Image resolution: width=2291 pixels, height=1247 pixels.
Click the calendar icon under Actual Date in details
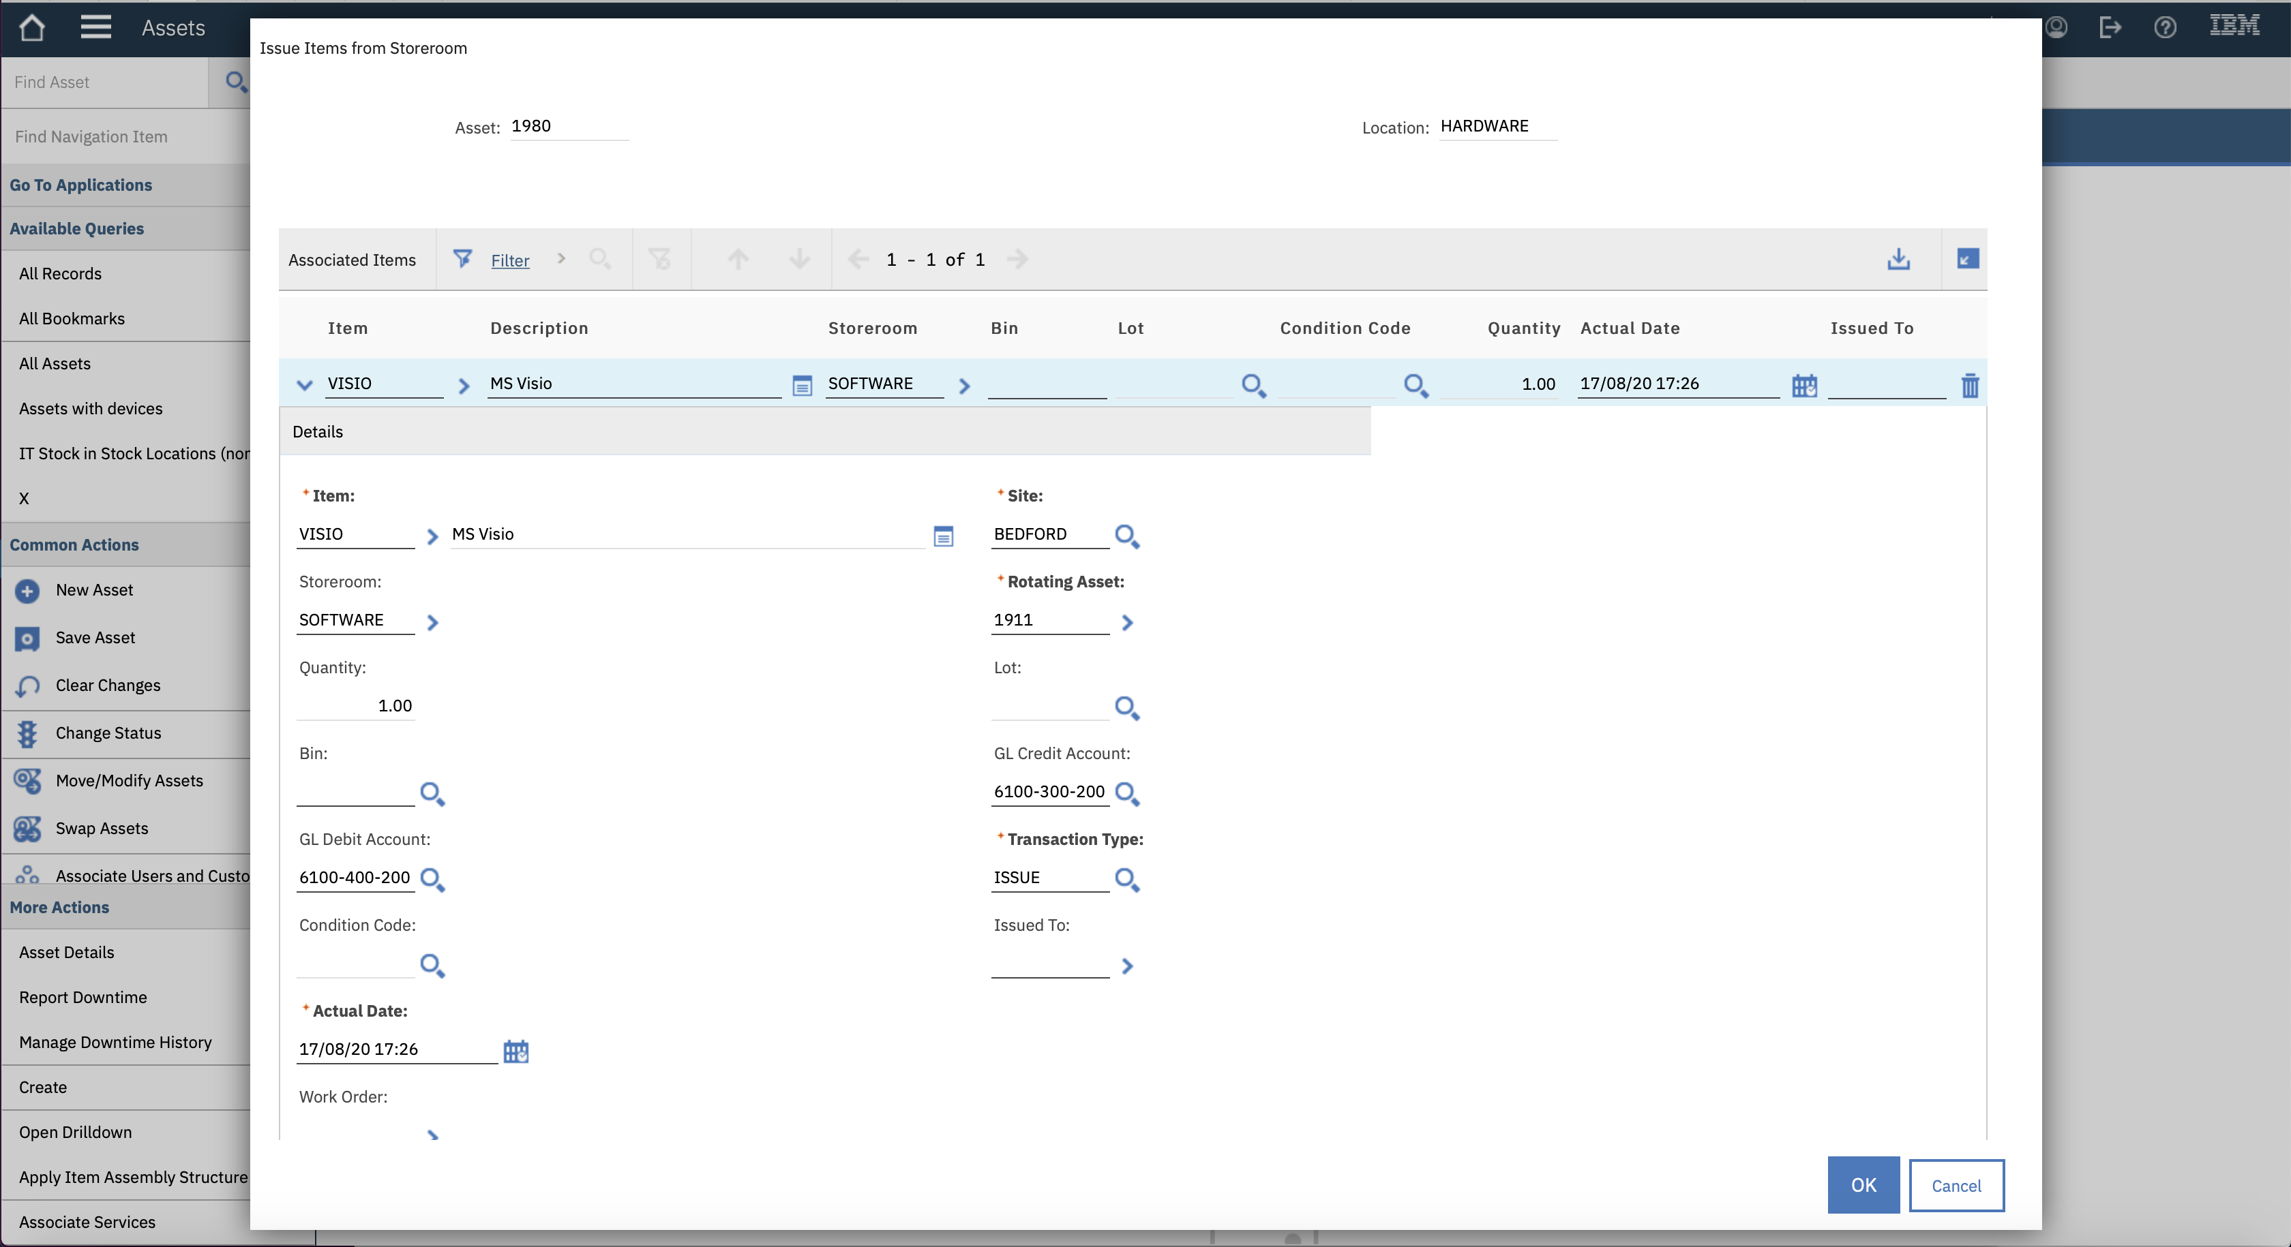(516, 1051)
